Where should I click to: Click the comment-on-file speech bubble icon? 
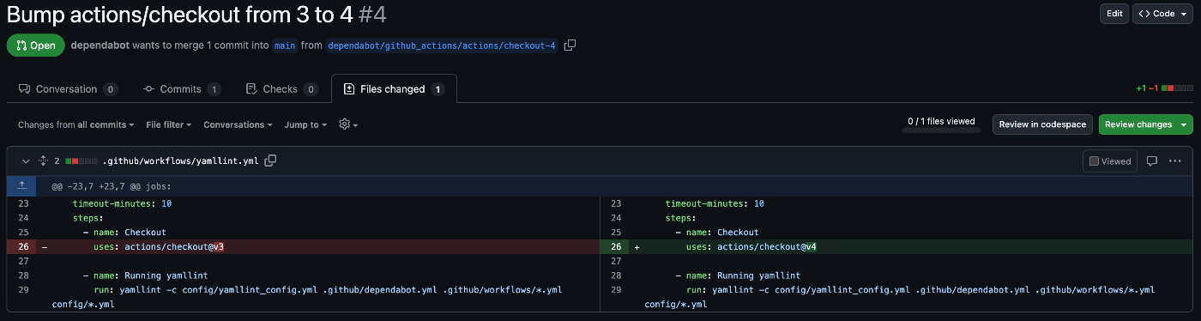coord(1152,160)
